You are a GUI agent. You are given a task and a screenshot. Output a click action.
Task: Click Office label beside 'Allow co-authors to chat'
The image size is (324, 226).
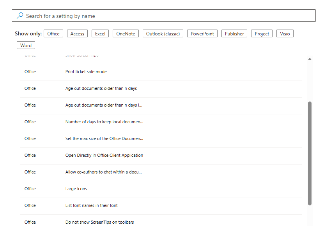pos(30,172)
